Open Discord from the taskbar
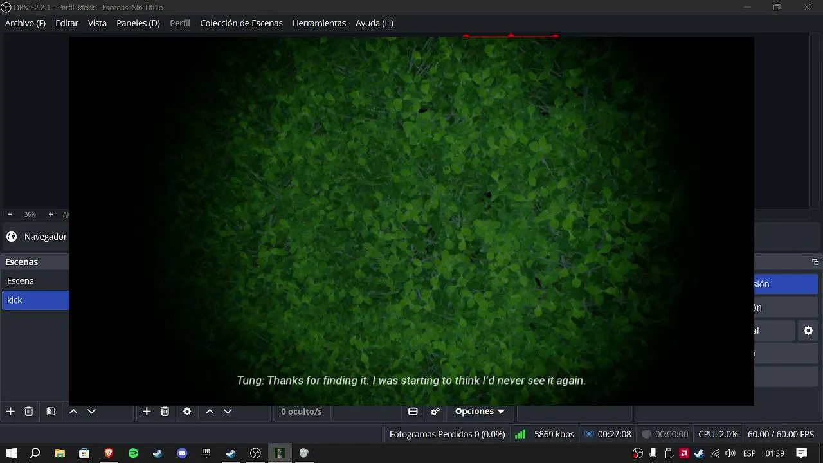Image resolution: width=823 pixels, height=463 pixels. pos(182,453)
